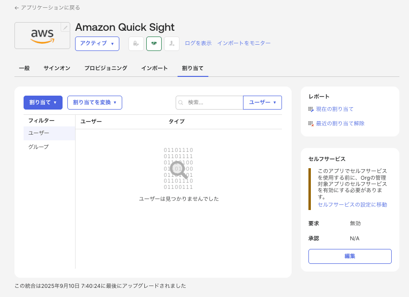Open the ログを表示 link
409x297 pixels.
198,43
